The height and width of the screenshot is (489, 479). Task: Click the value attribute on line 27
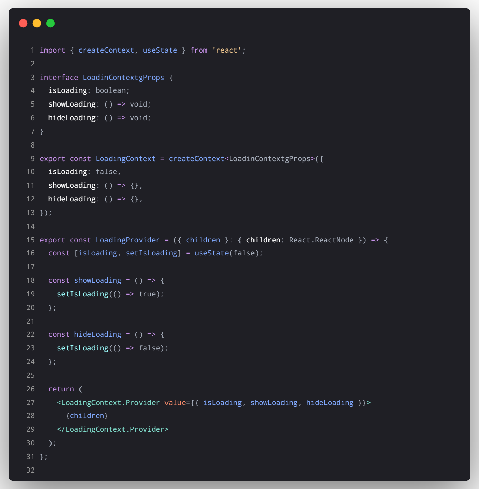click(175, 403)
